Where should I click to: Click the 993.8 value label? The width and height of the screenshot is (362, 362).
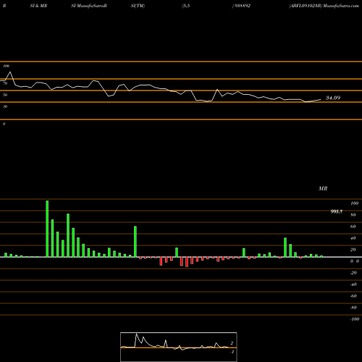click(337, 211)
